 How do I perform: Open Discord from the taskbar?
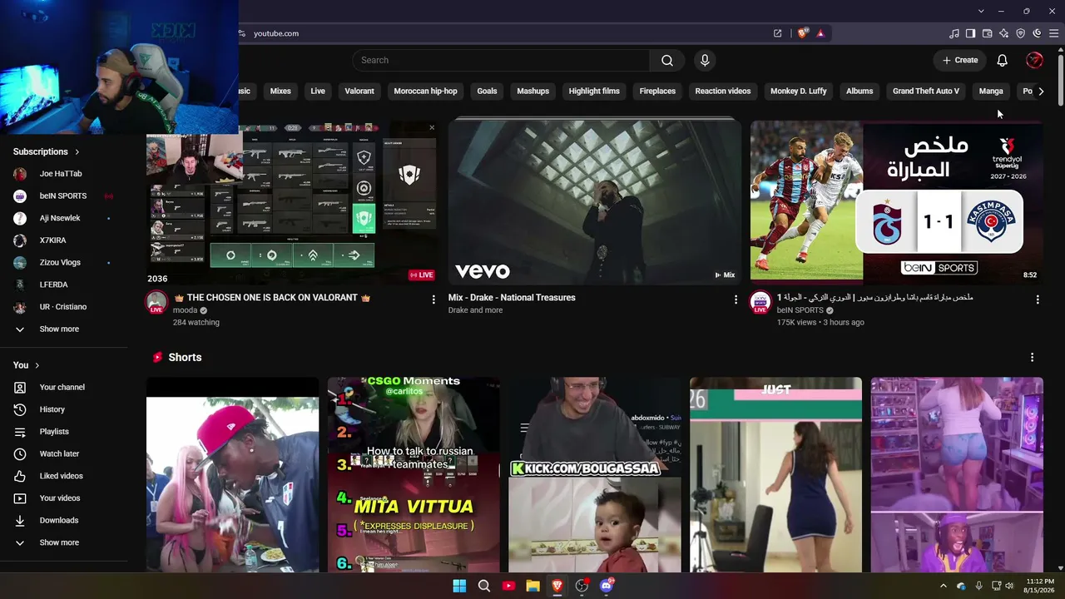(607, 586)
